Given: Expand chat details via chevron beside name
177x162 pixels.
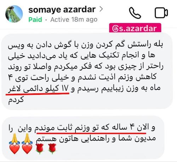Looking at the screenshot, I should tap(101, 9).
